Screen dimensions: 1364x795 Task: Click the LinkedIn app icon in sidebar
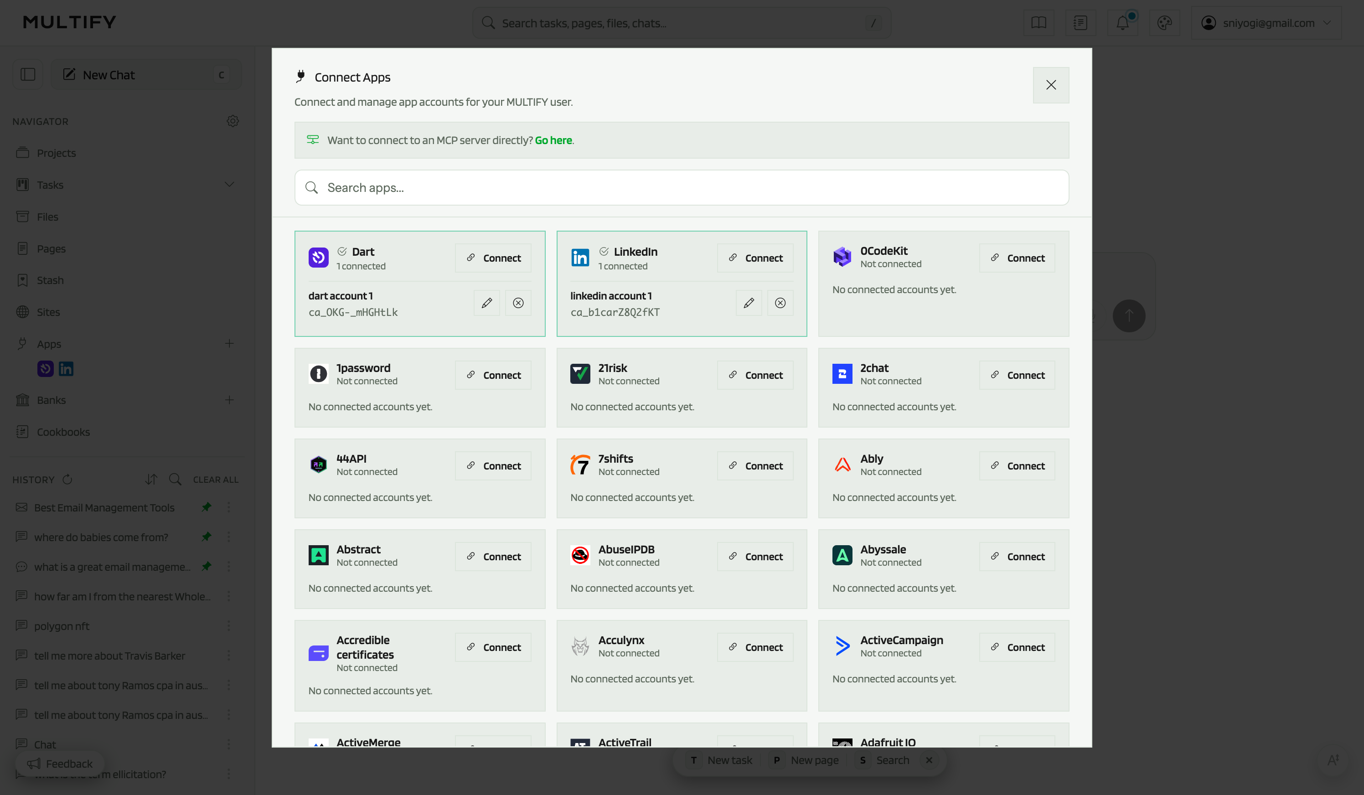tap(66, 369)
